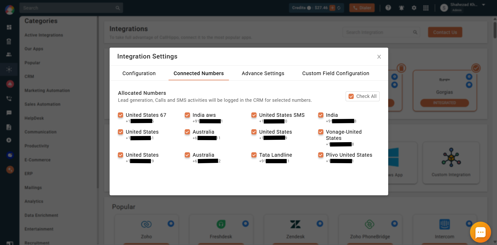Open Custom Field Configuration tab
This screenshot has height=245, width=497.
336,73
